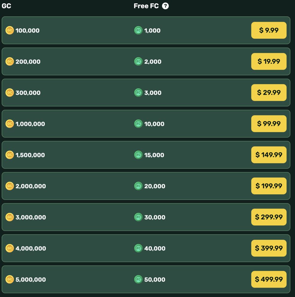Purchase the $ 19.99 package
The height and width of the screenshot is (297, 295).
tap(269, 61)
